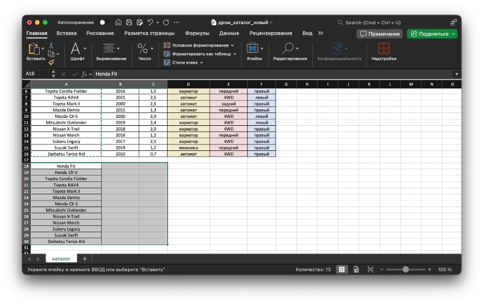Click the zoom slider handle
Image resolution: width=484 pixels, height=304 pixels.
coord(406,269)
